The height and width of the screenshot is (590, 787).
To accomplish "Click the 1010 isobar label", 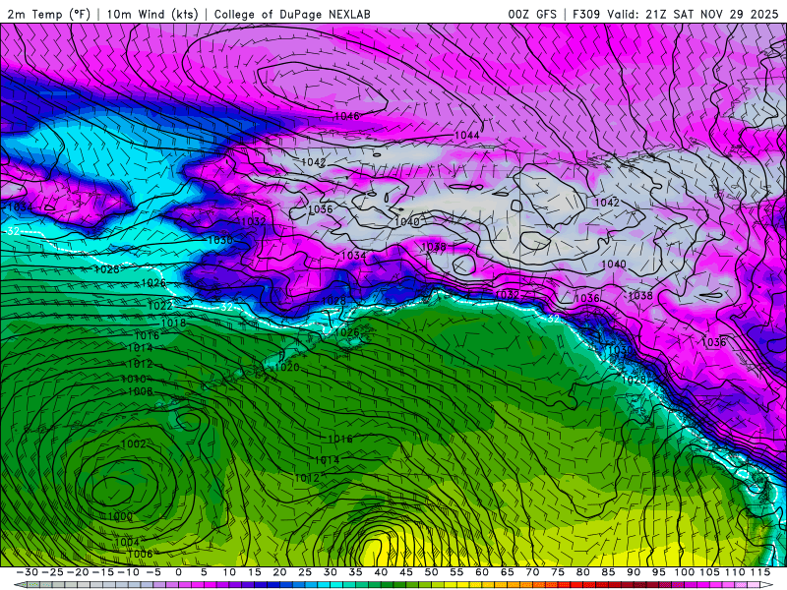I will click(134, 379).
